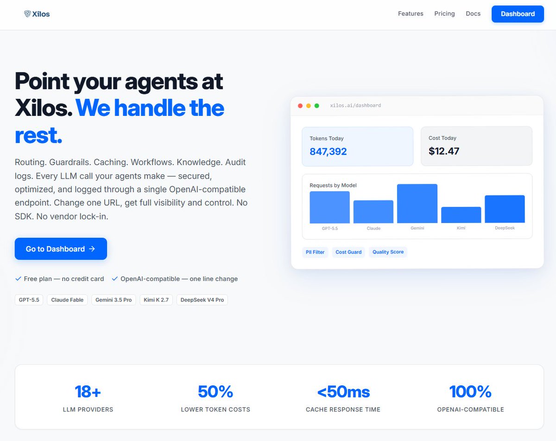Open the Cost Today card
556x441 pixels.
click(476, 146)
